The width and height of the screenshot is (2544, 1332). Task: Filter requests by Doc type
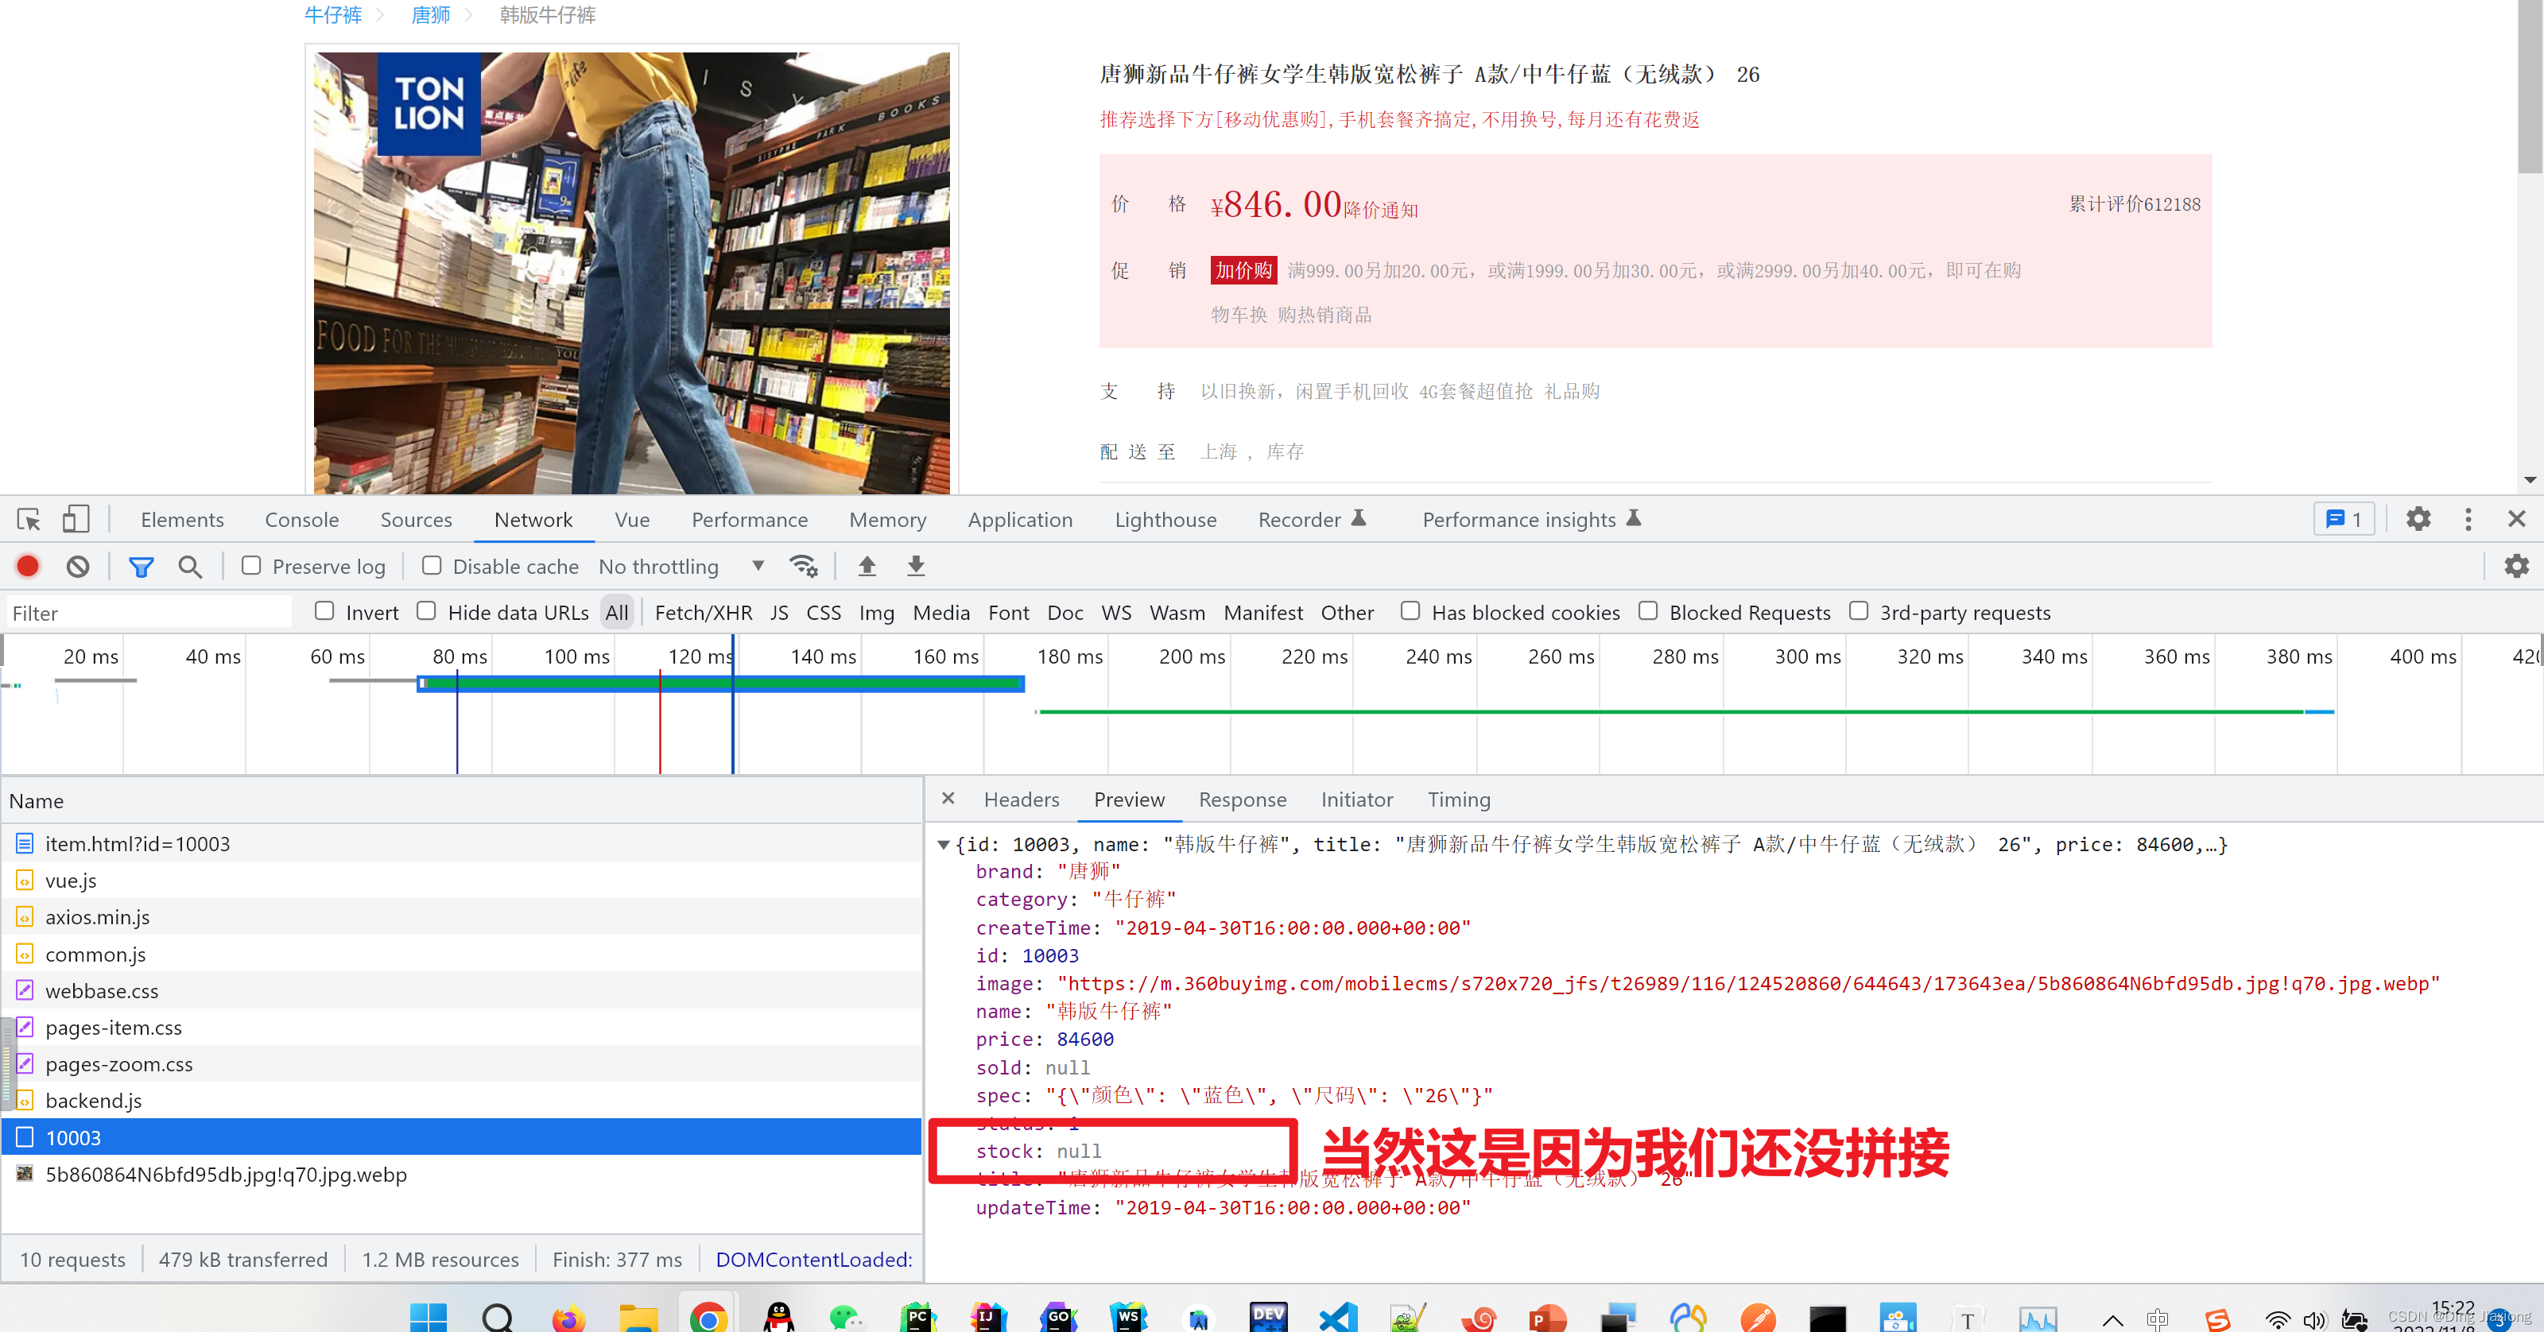(x=1065, y=612)
